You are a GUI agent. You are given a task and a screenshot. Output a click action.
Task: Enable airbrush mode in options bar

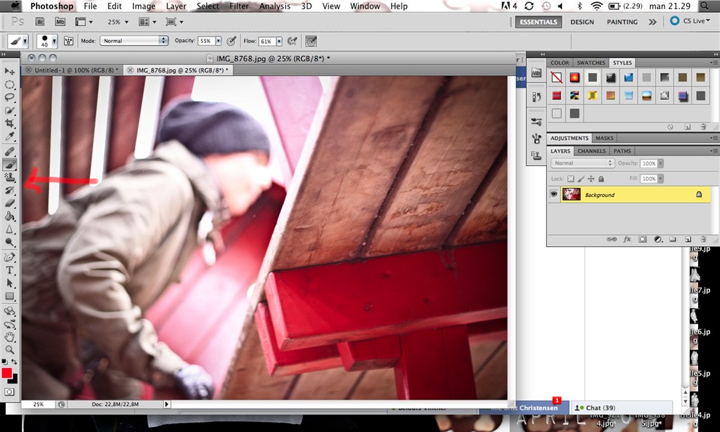pos(292,41)
